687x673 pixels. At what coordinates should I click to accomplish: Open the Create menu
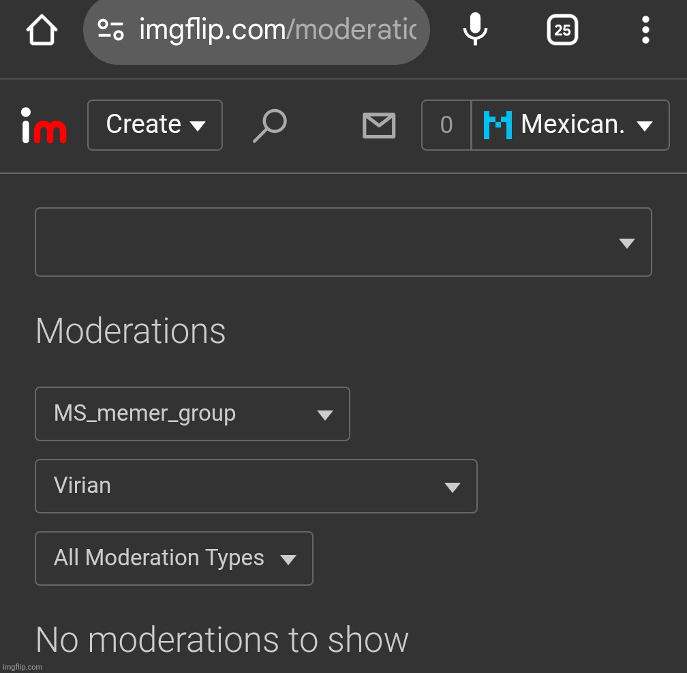coord(155,125)
